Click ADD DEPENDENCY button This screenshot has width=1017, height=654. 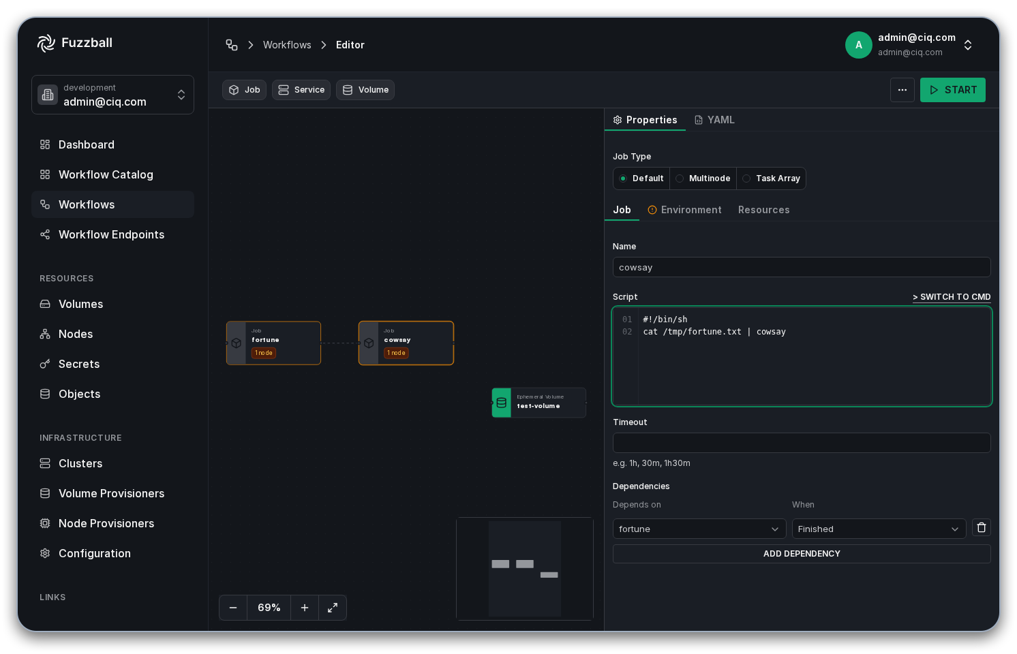click(x=802, y=554)
